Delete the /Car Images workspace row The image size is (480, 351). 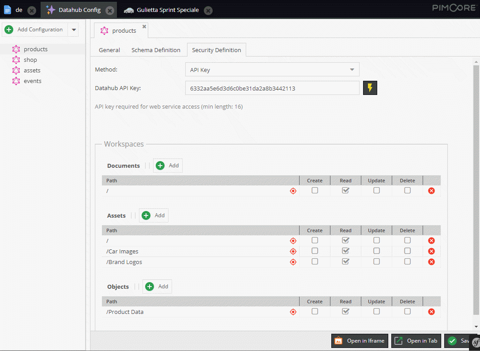click(x=431, y=251)
